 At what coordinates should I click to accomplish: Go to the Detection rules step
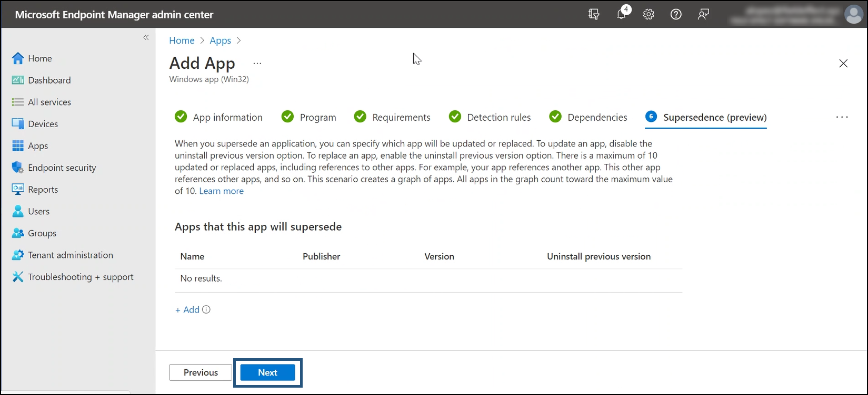point(490,117)
